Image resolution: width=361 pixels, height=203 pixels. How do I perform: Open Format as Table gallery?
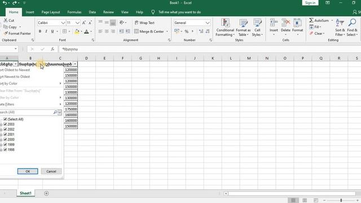tap(243, 28)
